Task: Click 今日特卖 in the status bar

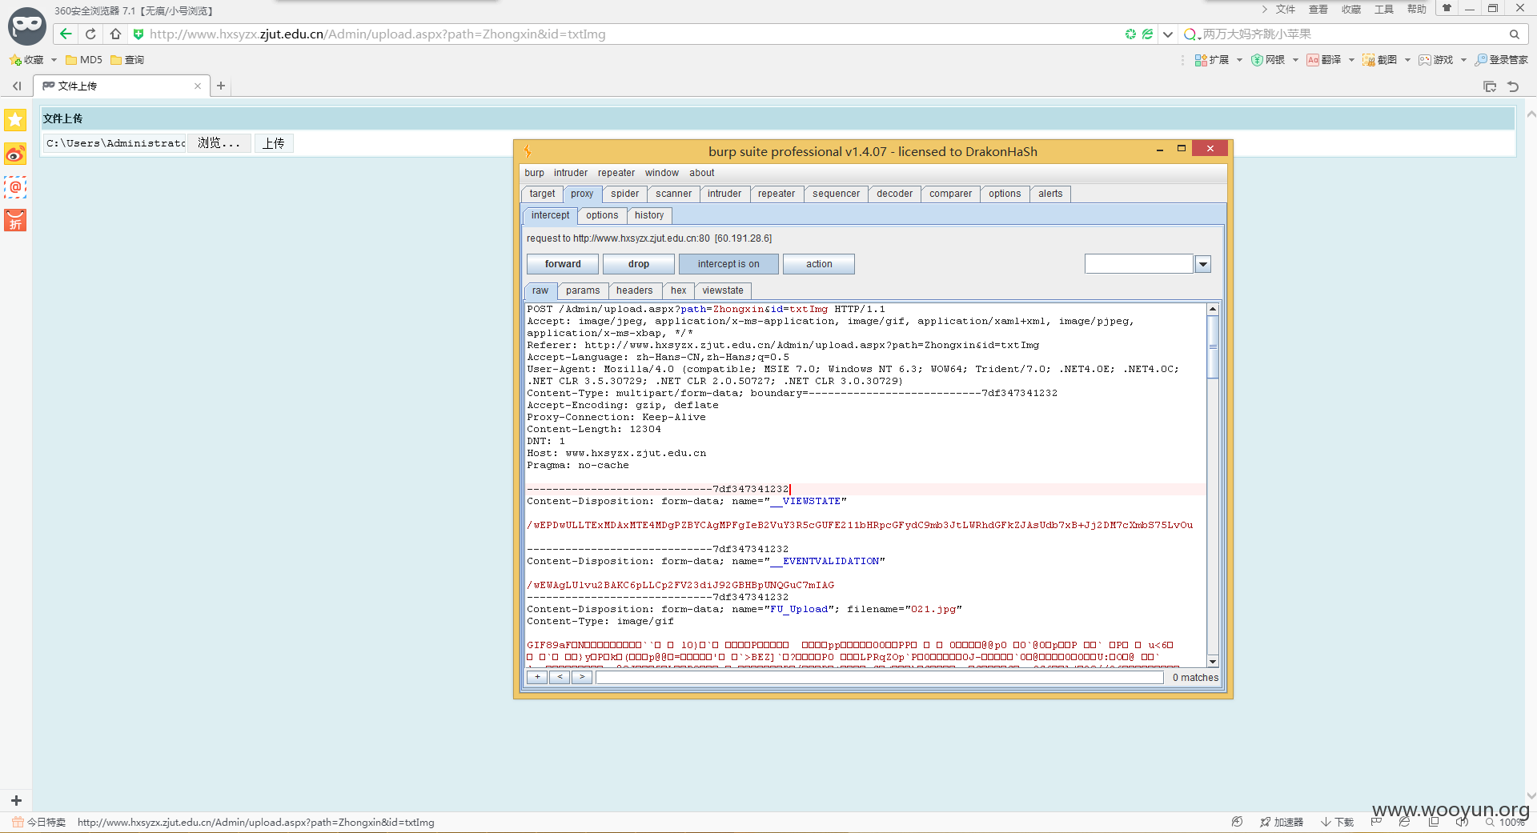Action: point(39,822)
